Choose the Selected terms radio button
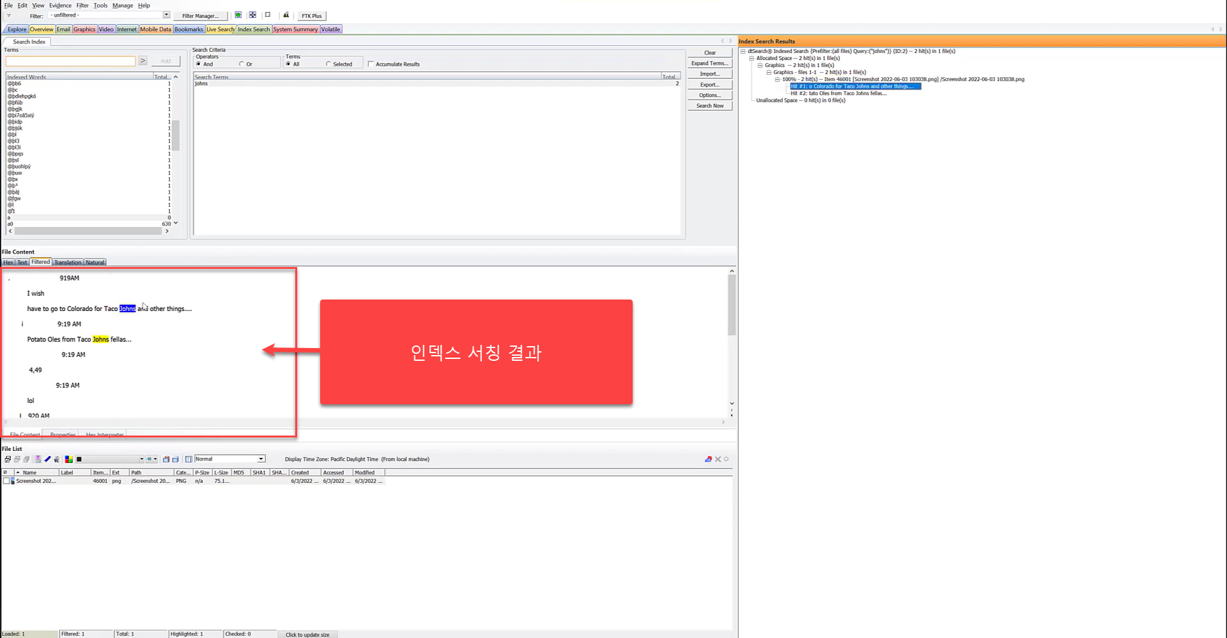 tap(328, 64)
